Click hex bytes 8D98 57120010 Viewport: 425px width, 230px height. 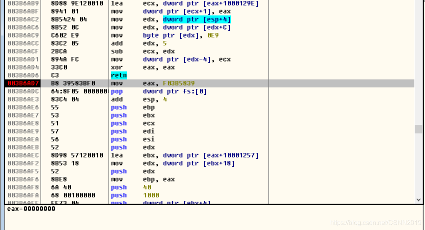point(77,155)
